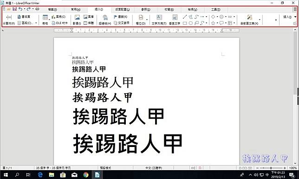Click the Text Box (文字方塊) icon
This screenshot has width=299, height=179.
click(x=159, y=17)
